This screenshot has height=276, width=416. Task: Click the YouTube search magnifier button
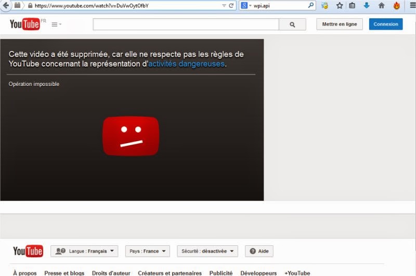292,24
